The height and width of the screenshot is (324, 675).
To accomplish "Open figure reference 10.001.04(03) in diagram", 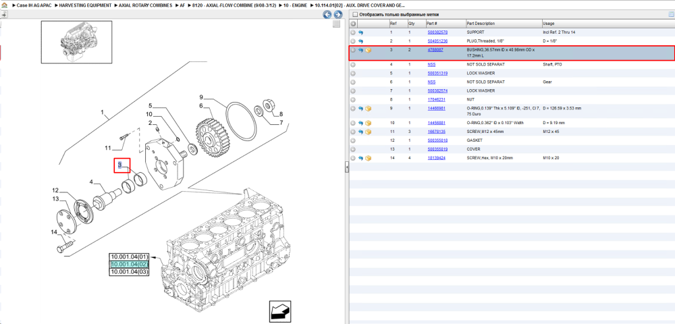I will point(129,272).
